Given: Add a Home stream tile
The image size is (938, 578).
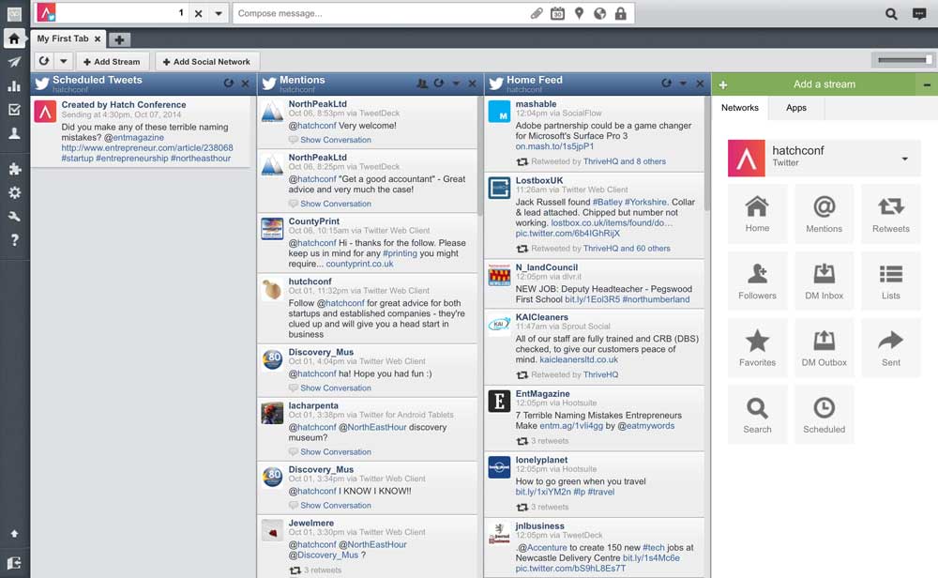Looking at the screenshot, I should pyautogui.click(x=757, y=214).
